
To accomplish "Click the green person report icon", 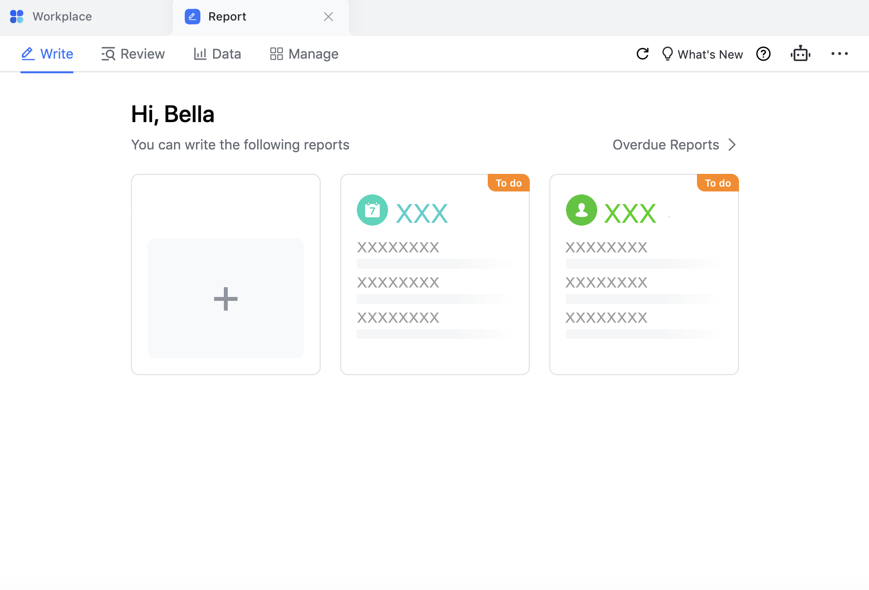I will 582,210.
